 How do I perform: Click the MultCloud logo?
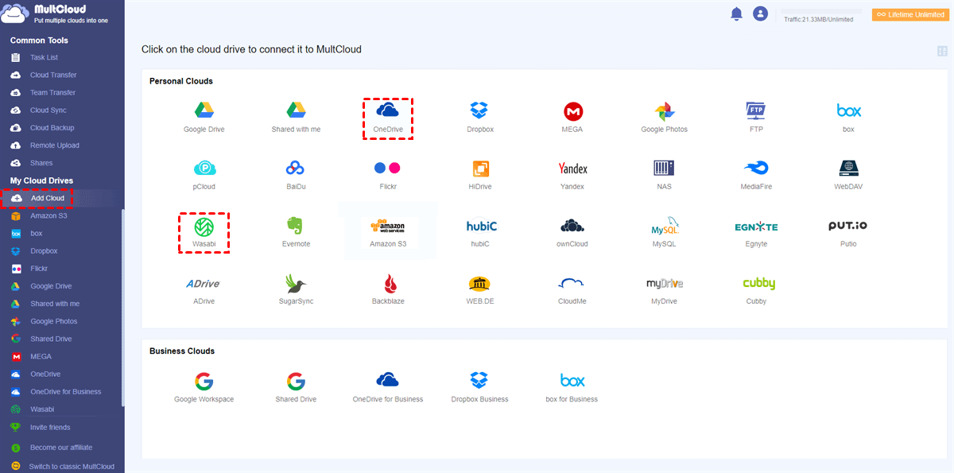(x=56, y=14)
